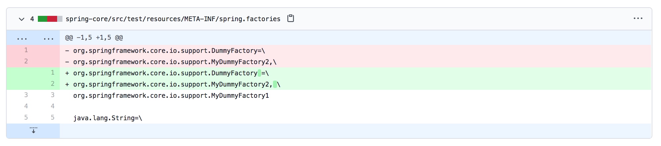Click the java.lang.String=\ code line
This screenshot has width=661, height=146.
[x=108, y=118]
